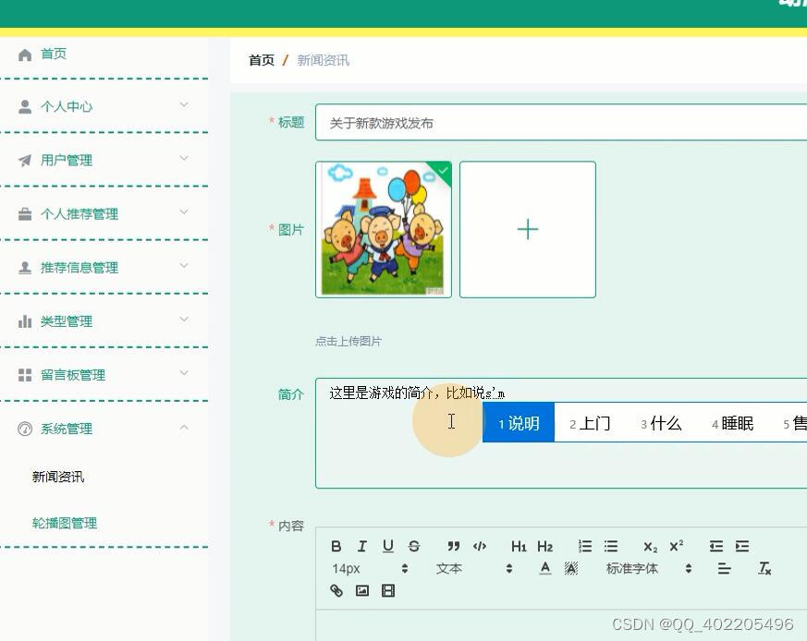Apply Heading 1 style

[519, 546]
